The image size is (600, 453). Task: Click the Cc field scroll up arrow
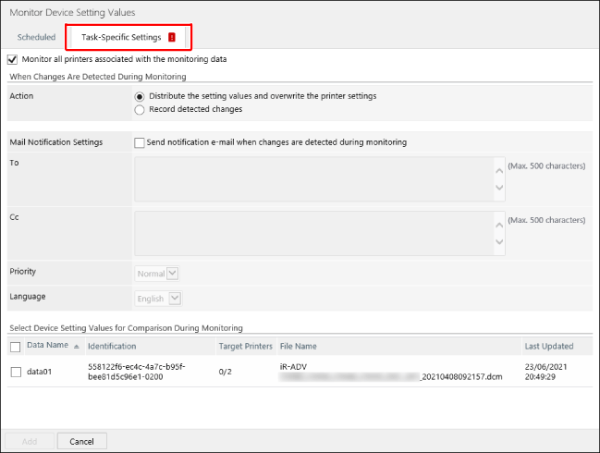point(499,223)
